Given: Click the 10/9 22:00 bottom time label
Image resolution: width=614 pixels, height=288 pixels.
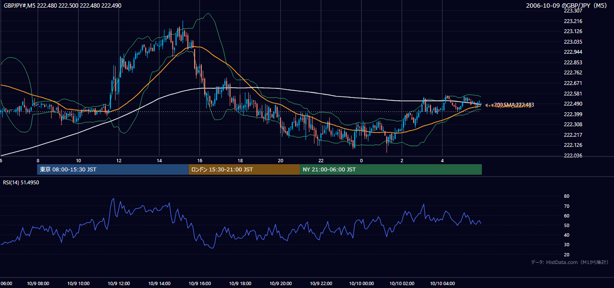Looking at the screenshot, I should point(320,284).
